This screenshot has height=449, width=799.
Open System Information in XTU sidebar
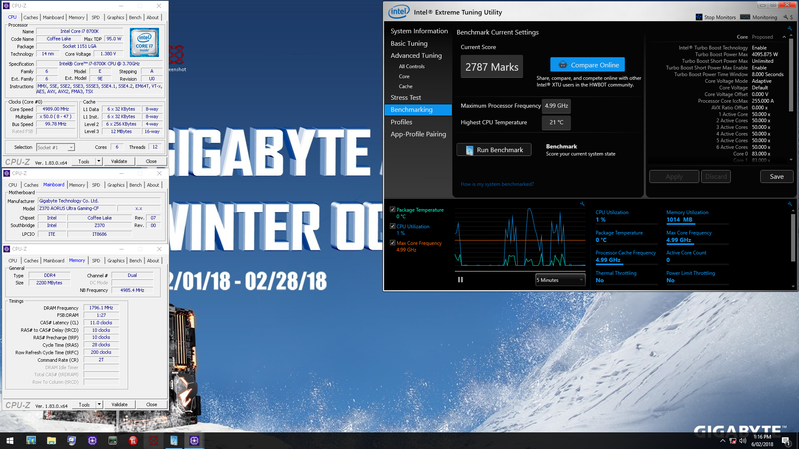click(419, 31)
